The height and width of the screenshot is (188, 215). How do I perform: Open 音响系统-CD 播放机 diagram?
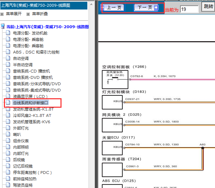click(31, 71)
